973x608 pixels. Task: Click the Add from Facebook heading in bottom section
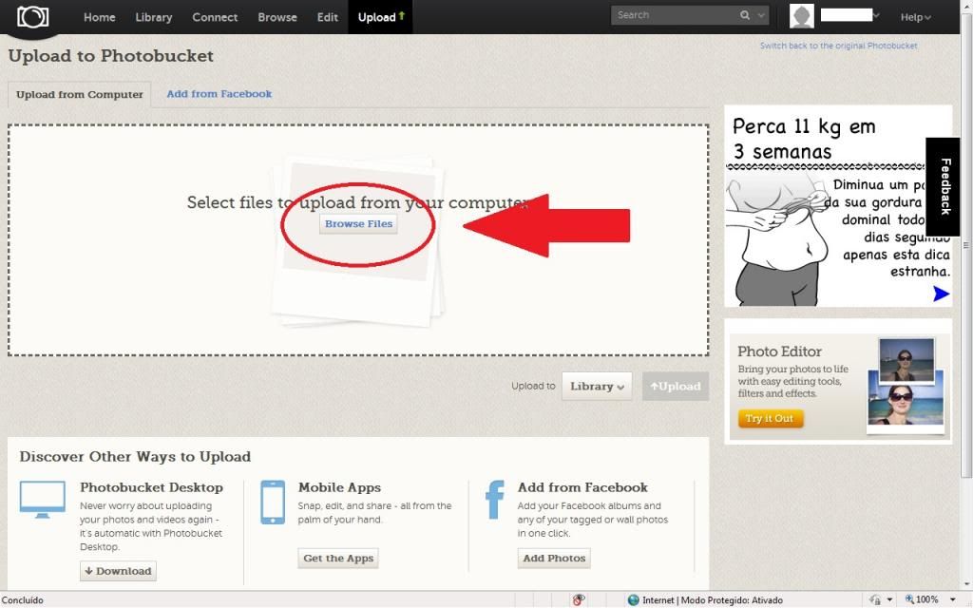[x=582, y=487]
